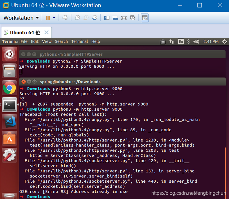Open the Edit menu in Ubuntu

click(35, 41)
